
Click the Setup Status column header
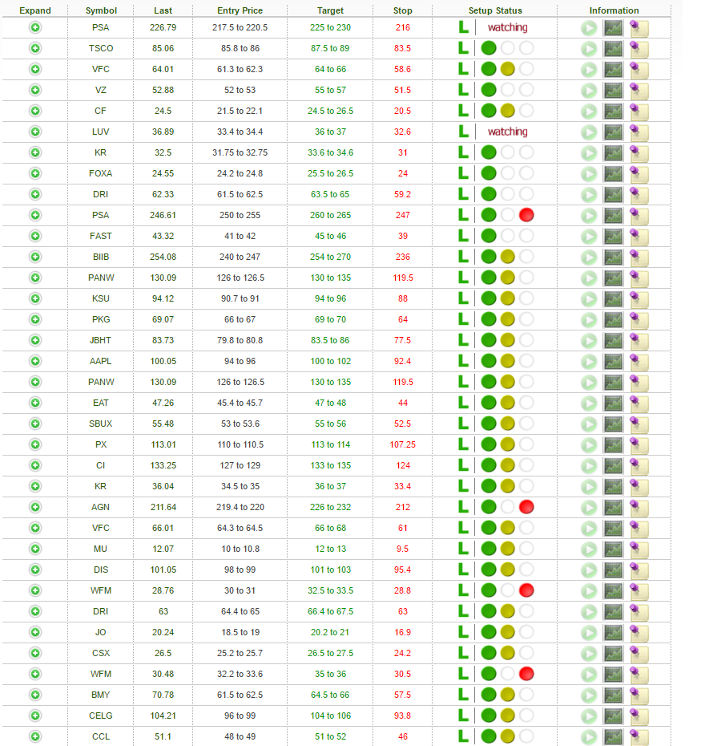pyautogui.click(x=495, y=10)
